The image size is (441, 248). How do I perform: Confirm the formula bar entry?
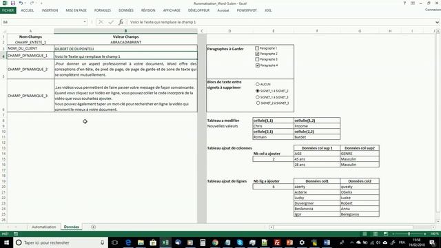(111, 22)
